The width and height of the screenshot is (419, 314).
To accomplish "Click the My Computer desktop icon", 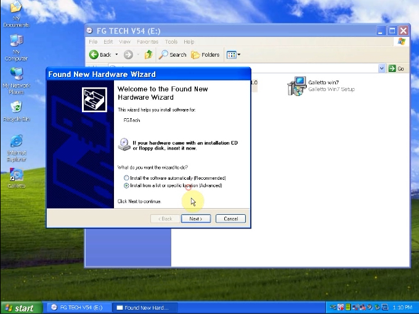I will click(16, 47).
